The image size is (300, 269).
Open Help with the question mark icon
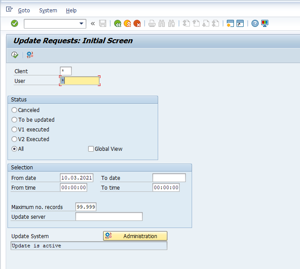click(255, 23)
